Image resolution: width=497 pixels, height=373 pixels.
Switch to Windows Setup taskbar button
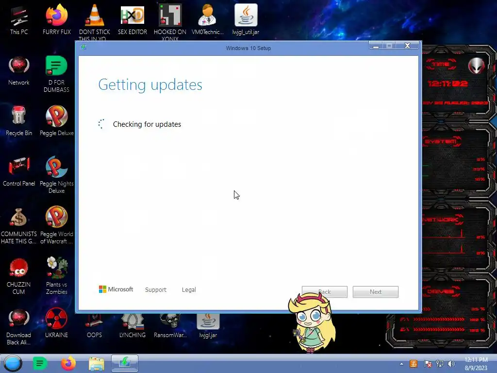[125, 363]
